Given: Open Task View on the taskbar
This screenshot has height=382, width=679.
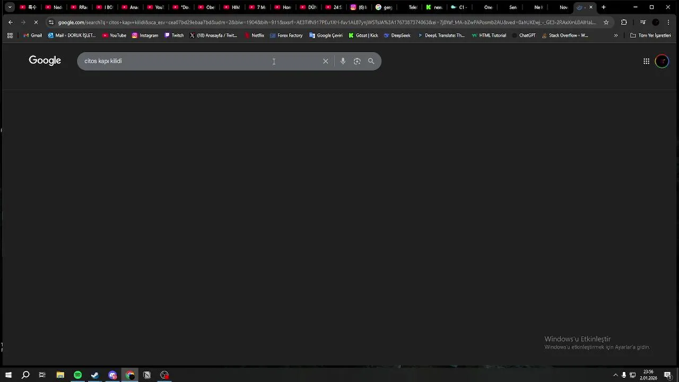Looking at the screenshot, I should [42, 375].
